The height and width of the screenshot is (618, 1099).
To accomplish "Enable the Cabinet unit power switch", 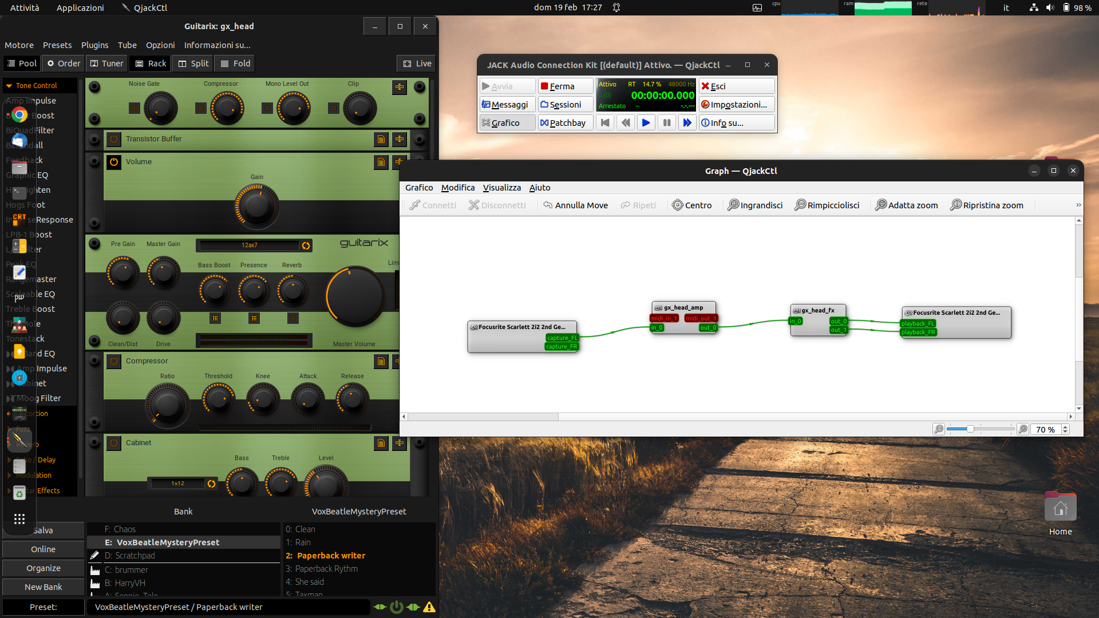I will click(114, 443).
